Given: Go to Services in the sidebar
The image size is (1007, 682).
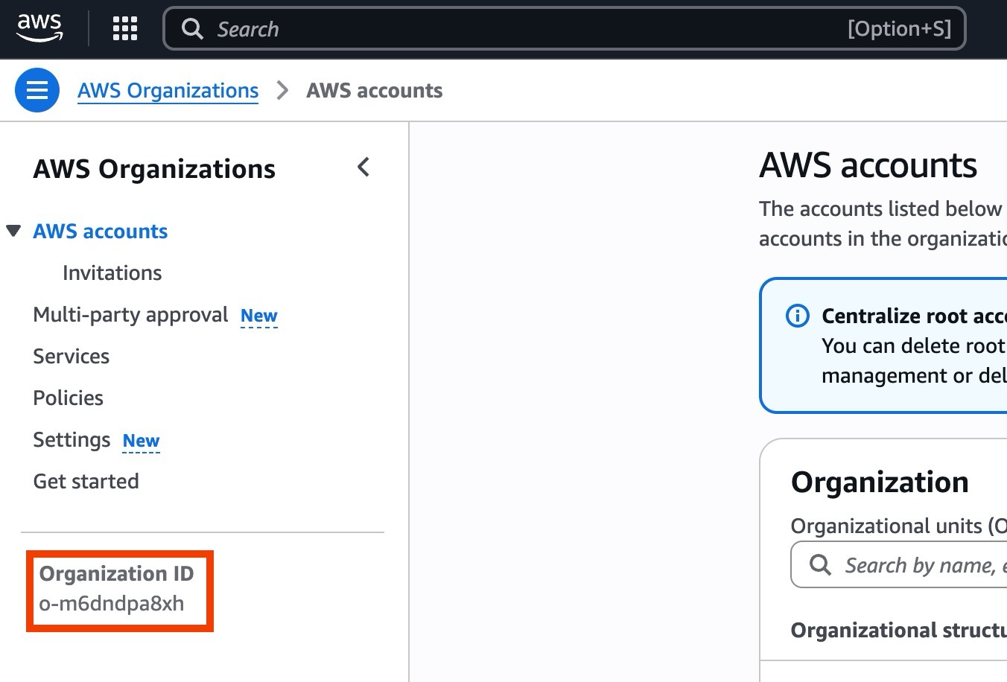Looking at the screenshot, I should pos(72,356).
